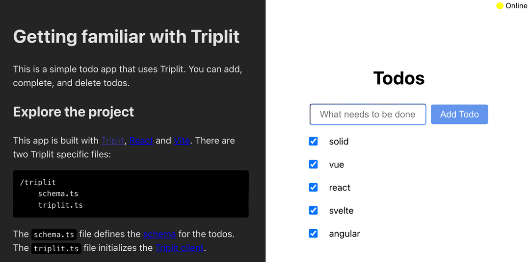This screenshot has width=530, height=262.
Task: Select the angular todo label
Action: (x=344, y=234)
